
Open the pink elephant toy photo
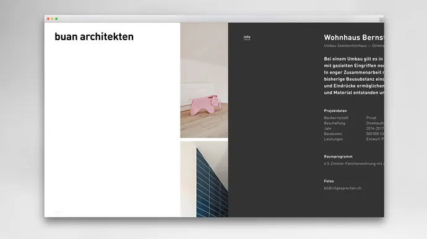tap(204, 80)
